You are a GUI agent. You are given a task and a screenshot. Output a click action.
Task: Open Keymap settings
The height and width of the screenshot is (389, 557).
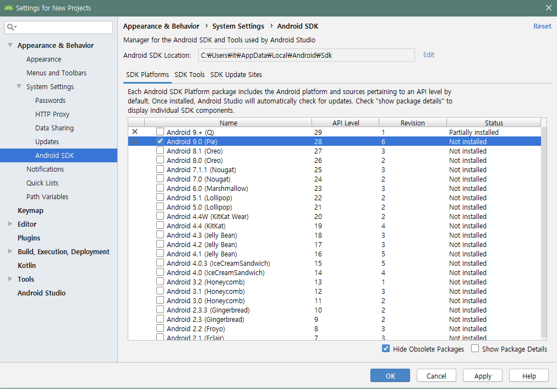click(x=31, y=210)
